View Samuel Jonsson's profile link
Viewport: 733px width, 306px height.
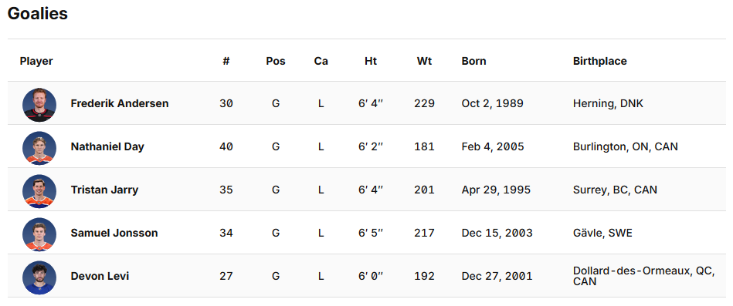(114, 233)
